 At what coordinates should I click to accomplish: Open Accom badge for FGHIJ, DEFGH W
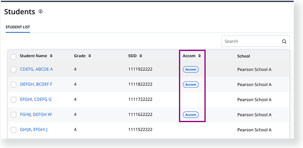pyautogui.click(x=191, y=115)
